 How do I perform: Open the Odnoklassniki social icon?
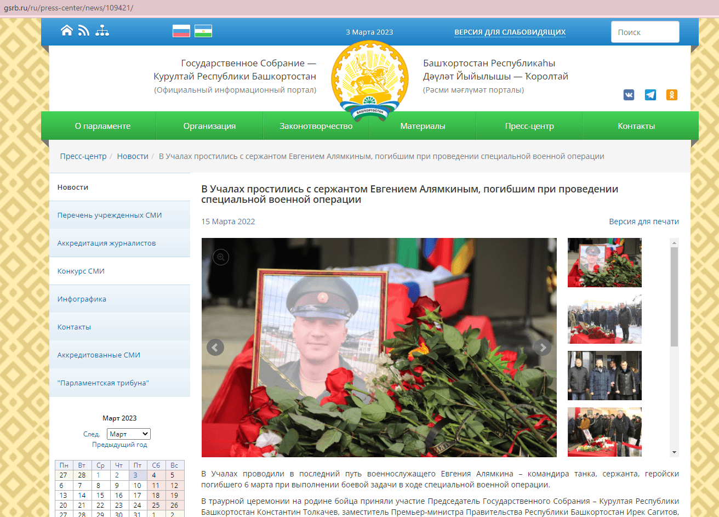point(672,95)
